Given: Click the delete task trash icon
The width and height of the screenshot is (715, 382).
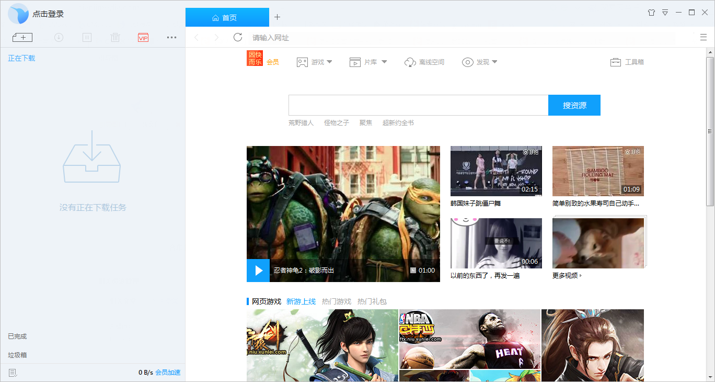Looking at the screenshot, I should (x=116, y=37).
